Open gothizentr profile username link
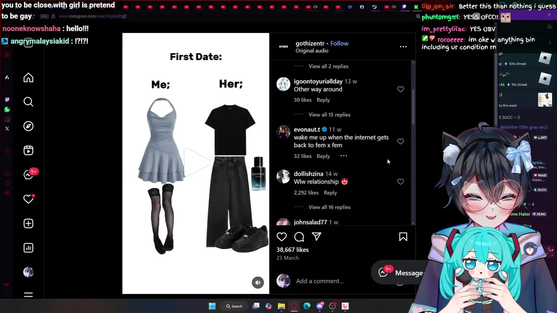Screen dimensions: 557x313 (310, 43)
